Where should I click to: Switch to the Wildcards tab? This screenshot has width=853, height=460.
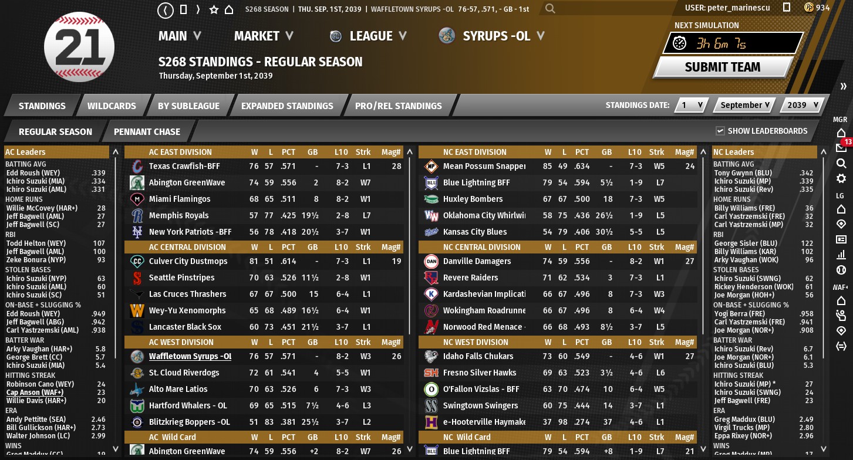pos(112,106)
